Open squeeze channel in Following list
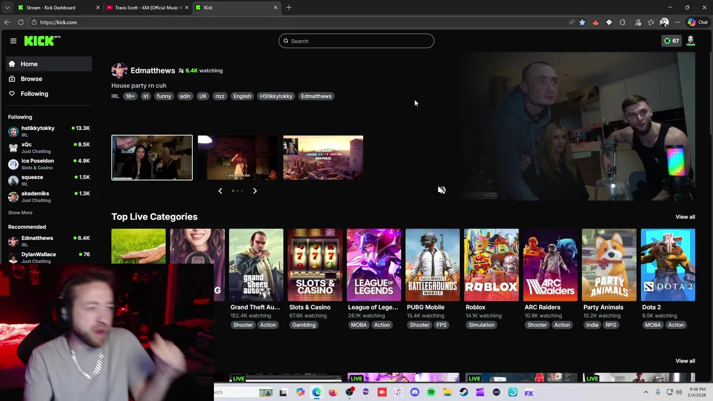This screenshot has width=713, height=401. coord(49,180)
